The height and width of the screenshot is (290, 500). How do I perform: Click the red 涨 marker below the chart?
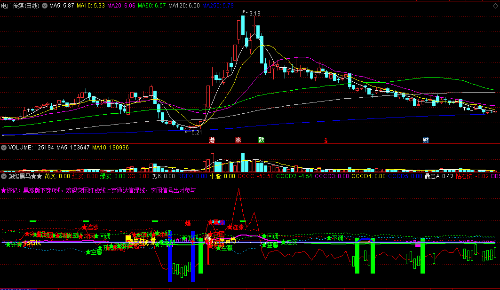(238, 140)
